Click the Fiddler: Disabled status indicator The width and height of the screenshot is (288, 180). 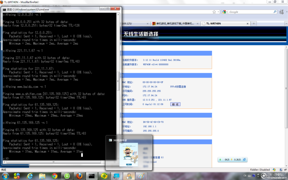[x=260, y=170]
